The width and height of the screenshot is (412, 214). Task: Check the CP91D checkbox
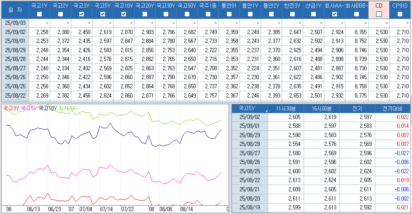point(400,14)
